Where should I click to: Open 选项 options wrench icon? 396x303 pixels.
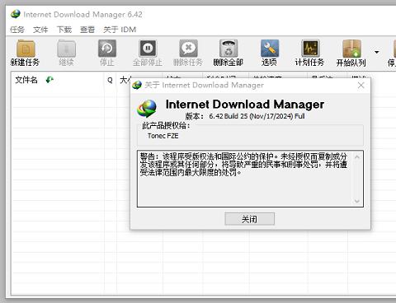270,49
